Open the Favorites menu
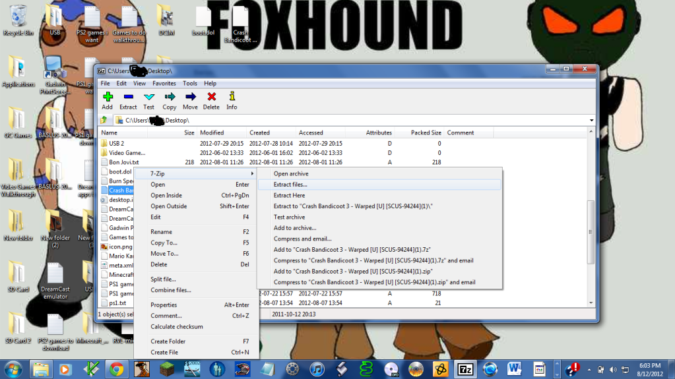The image size is (675, 379). tap(164, 84)
